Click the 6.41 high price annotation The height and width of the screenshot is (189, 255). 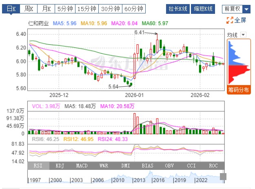(140, 32)
